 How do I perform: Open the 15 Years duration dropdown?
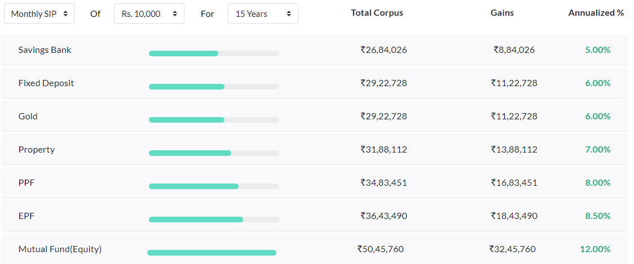click(263, 14)
